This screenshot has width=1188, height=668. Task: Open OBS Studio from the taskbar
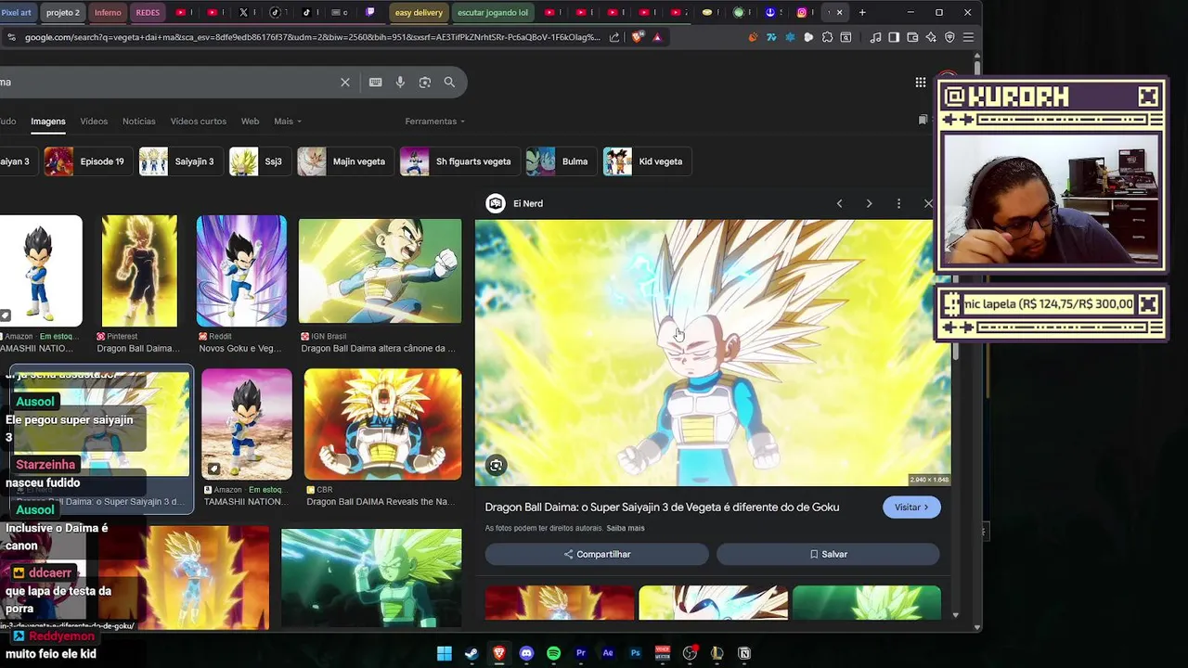690,653
